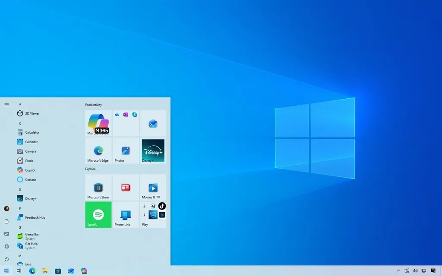442x276 pixels.
Task: Expand the Start menu hamburger navigation
Action: pos(6,105)
